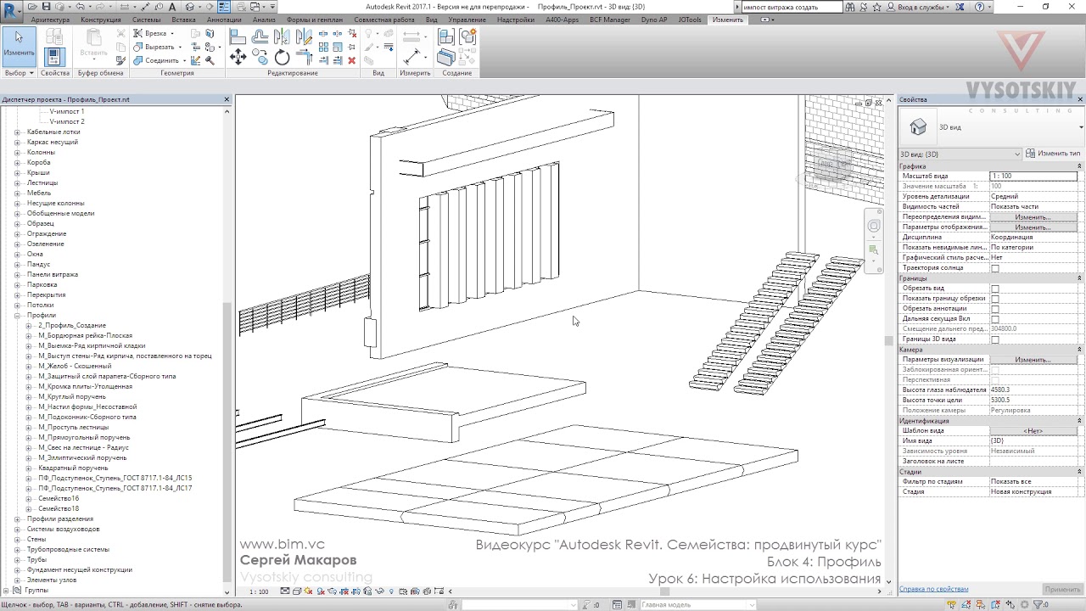Click the red Delete X icon
The height and width of the screenshot is (611, 1086).
[352, 60]
